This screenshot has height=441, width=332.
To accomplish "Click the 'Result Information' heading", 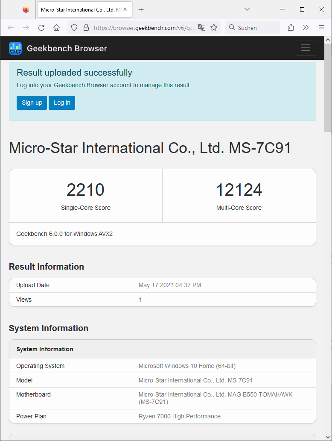I will (x=47, y=267).
